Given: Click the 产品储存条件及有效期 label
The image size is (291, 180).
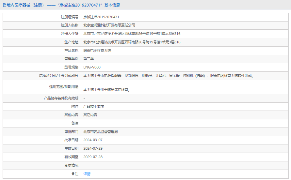Looking at the screenshot, I should [x=61, y=98].
